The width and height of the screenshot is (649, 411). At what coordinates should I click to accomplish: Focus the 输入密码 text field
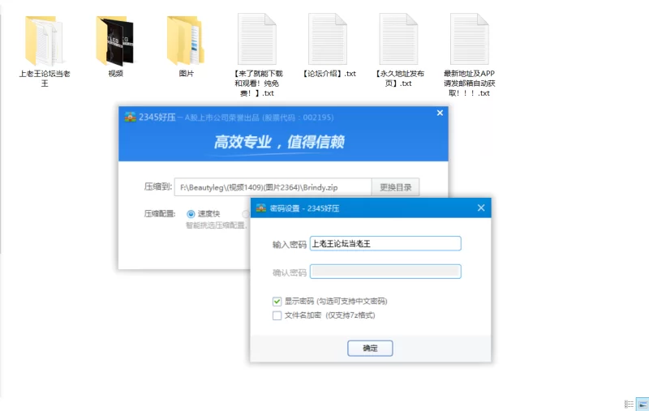point(385,243)
